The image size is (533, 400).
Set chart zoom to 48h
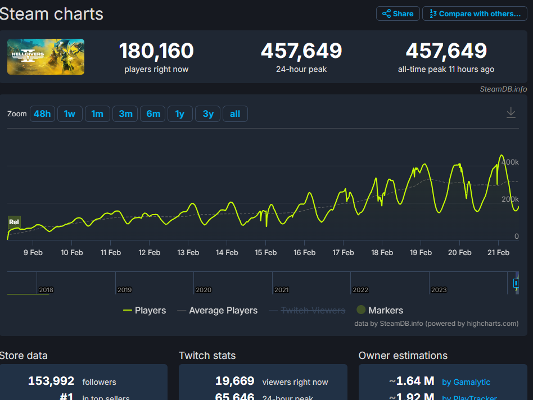click(42, 113)
